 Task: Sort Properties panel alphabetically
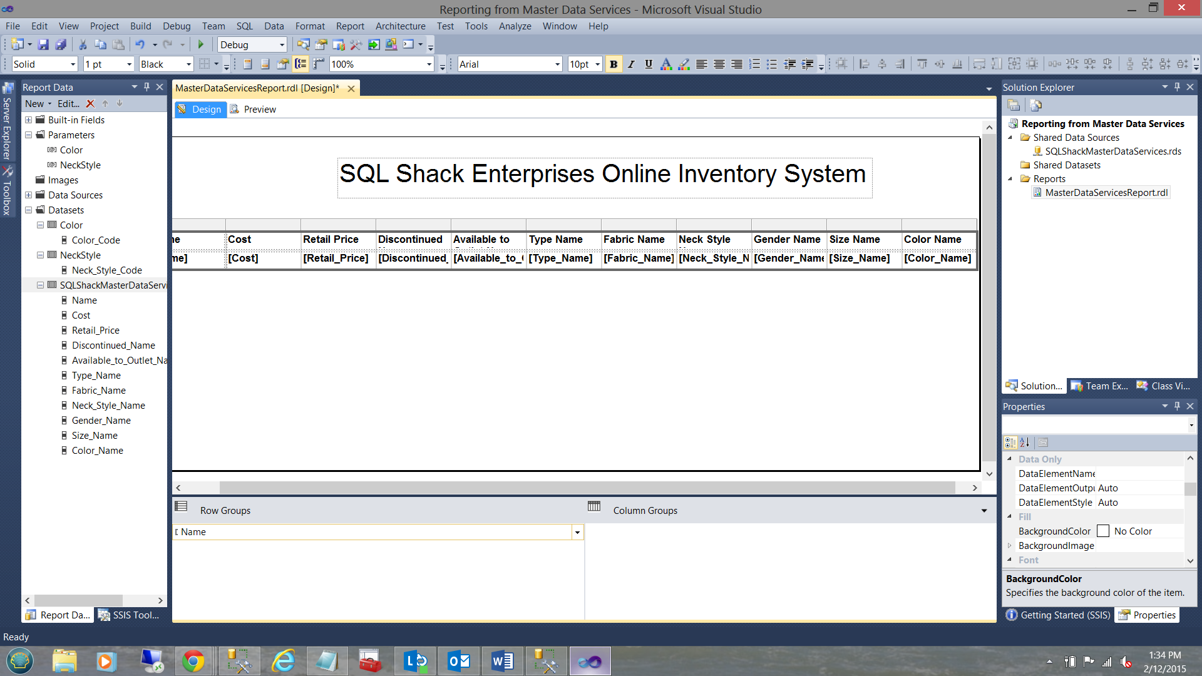click(x=1025, y=443)
